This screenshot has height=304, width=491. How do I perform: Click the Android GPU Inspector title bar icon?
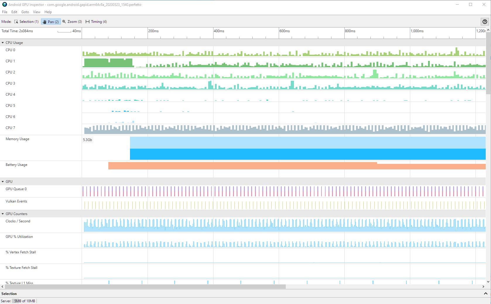tap(4, 4)
